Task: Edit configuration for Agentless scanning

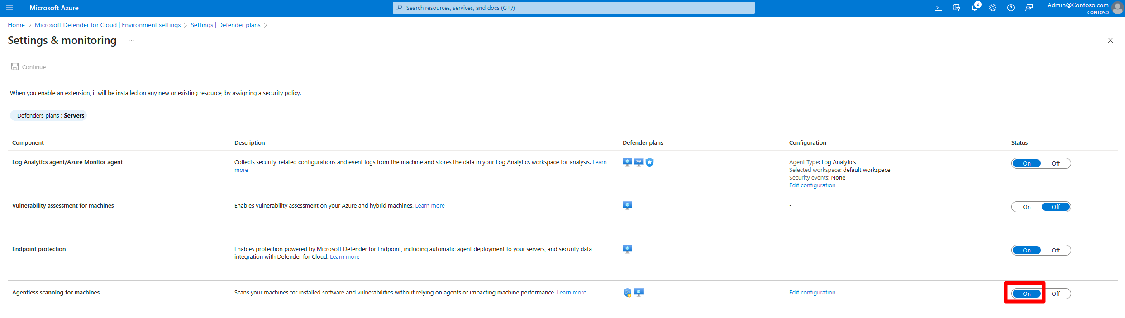Action: 812,292
